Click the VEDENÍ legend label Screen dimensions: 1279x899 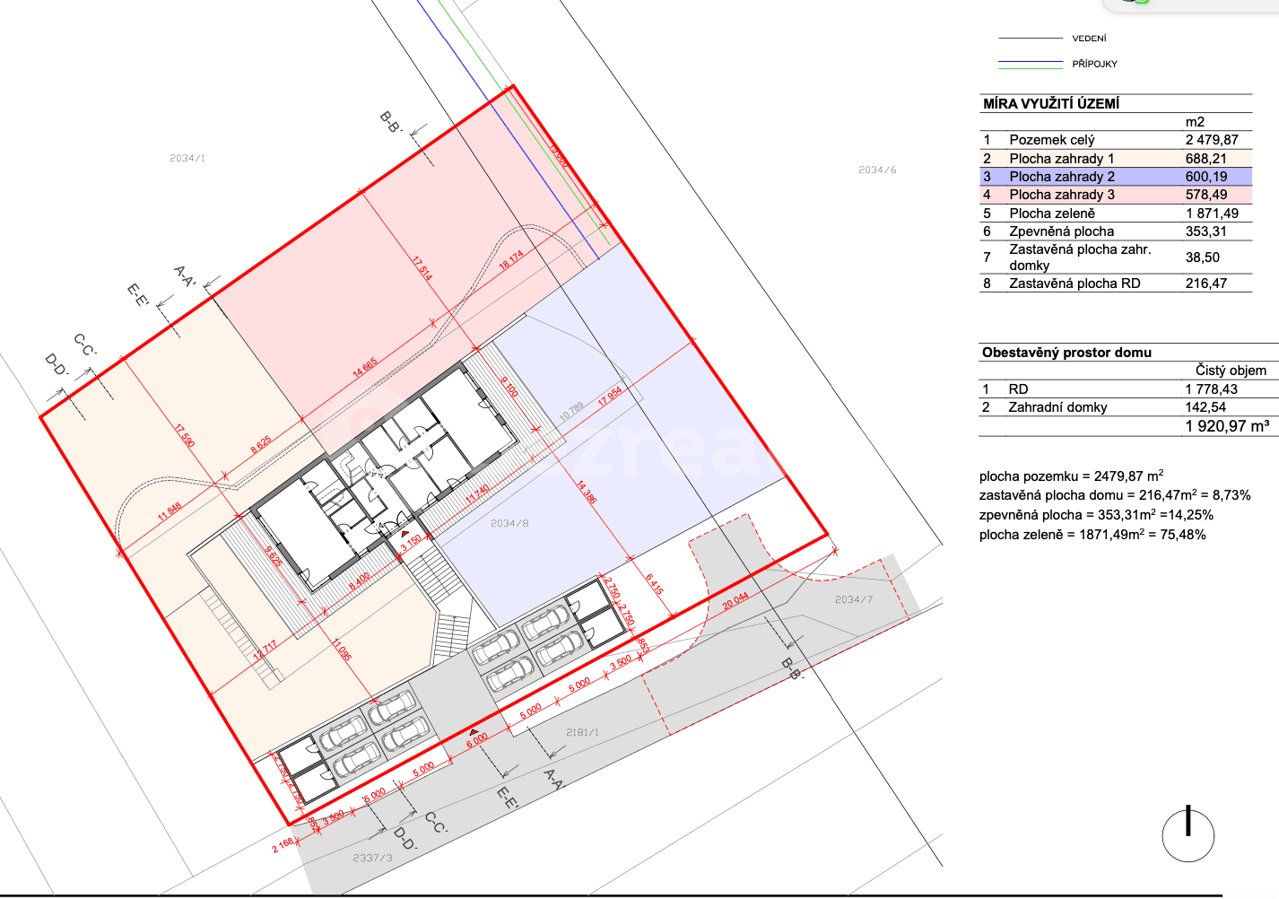pos(1089,39)
